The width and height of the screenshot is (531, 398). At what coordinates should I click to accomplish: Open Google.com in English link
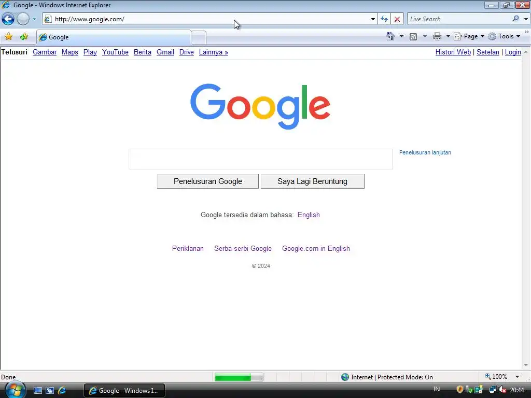pos(316,248)
